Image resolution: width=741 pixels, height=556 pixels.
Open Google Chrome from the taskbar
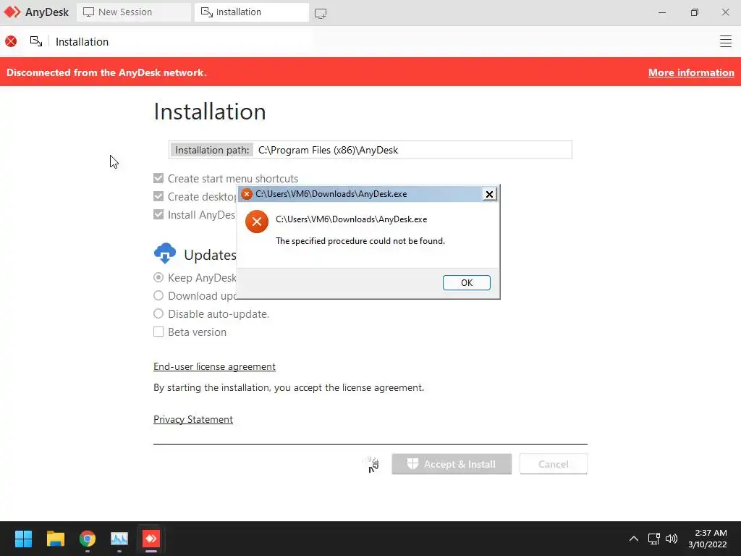coord(88,539)
